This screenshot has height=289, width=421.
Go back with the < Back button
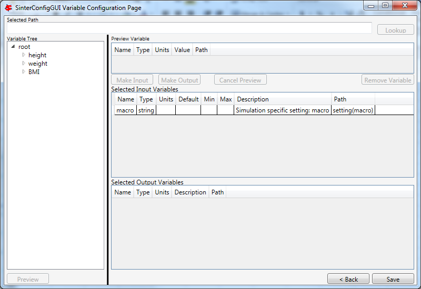(348, 279)
